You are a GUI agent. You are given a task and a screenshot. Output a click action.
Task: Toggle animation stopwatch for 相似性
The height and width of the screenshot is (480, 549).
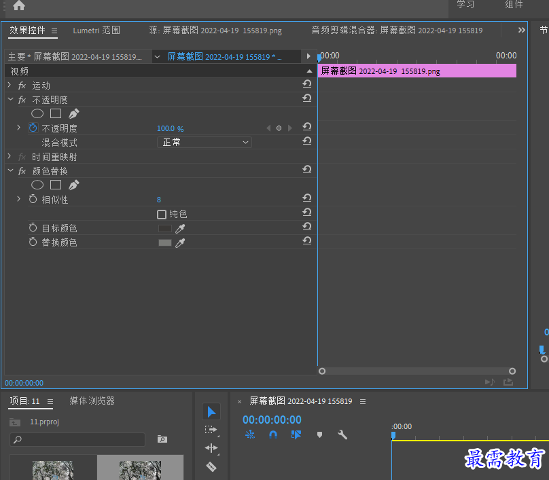(33, 199)
